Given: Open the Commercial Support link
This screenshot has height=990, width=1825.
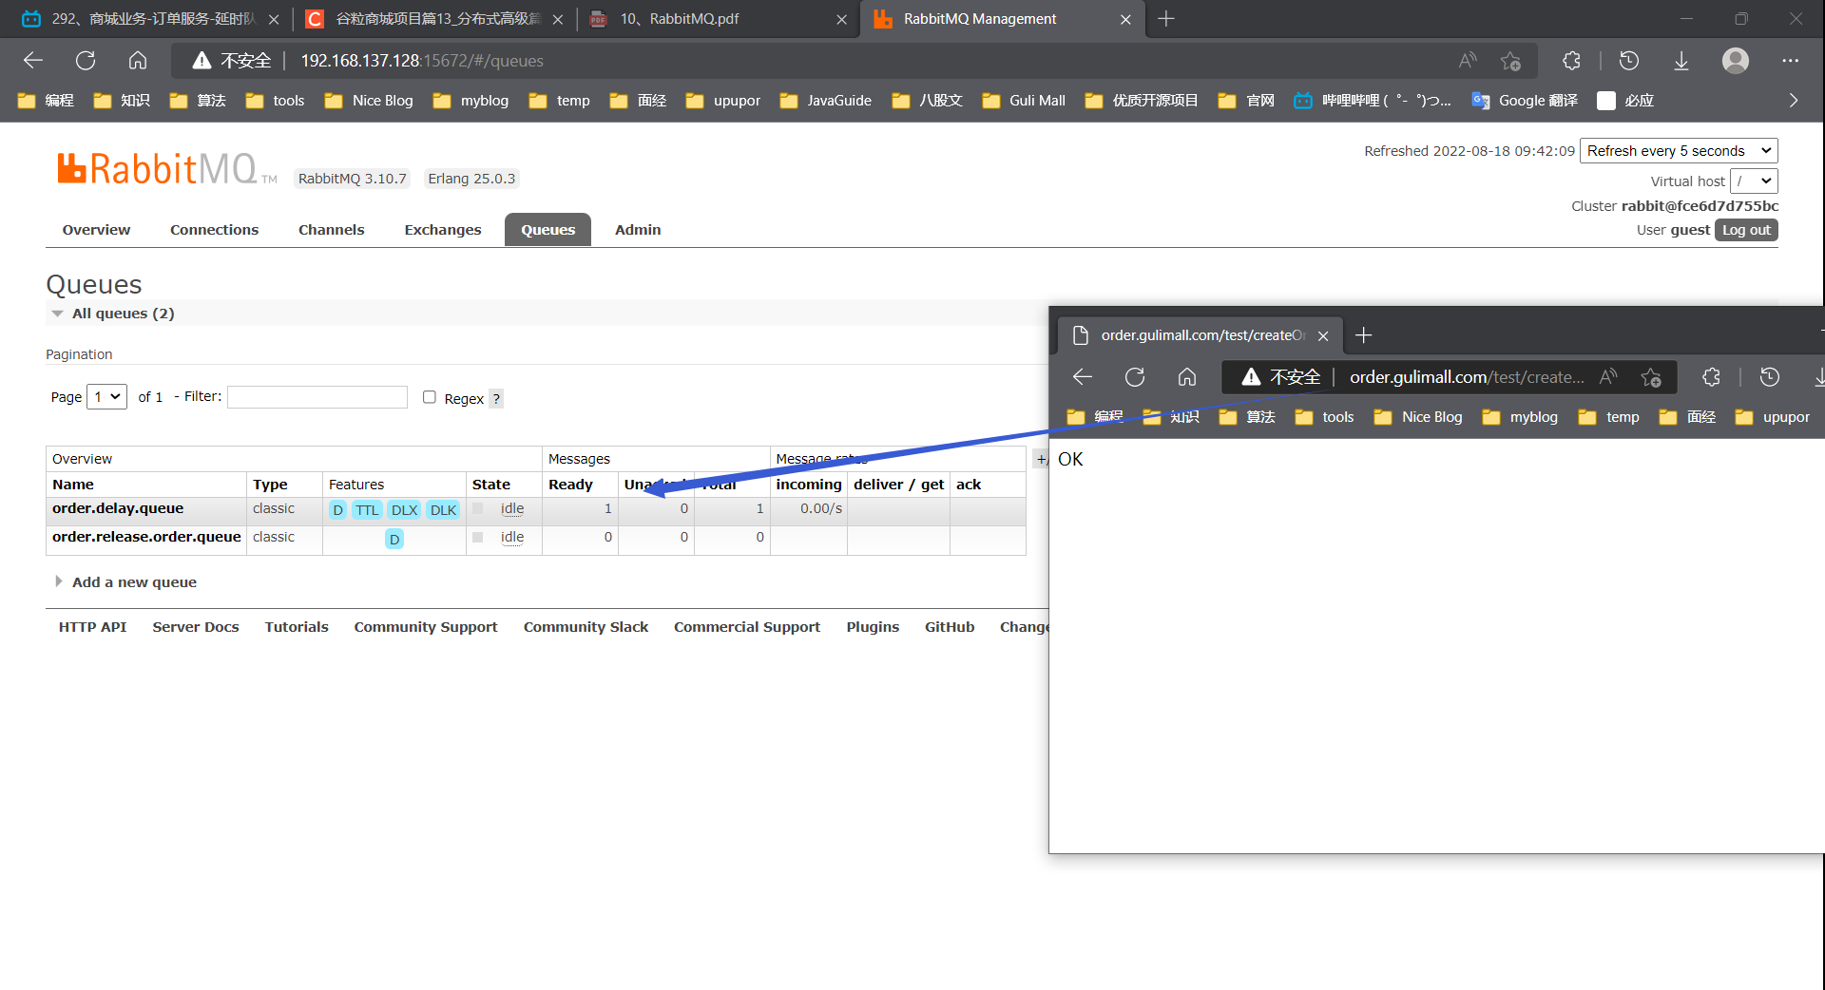Looking at the screenshot, I should [747, 627].
